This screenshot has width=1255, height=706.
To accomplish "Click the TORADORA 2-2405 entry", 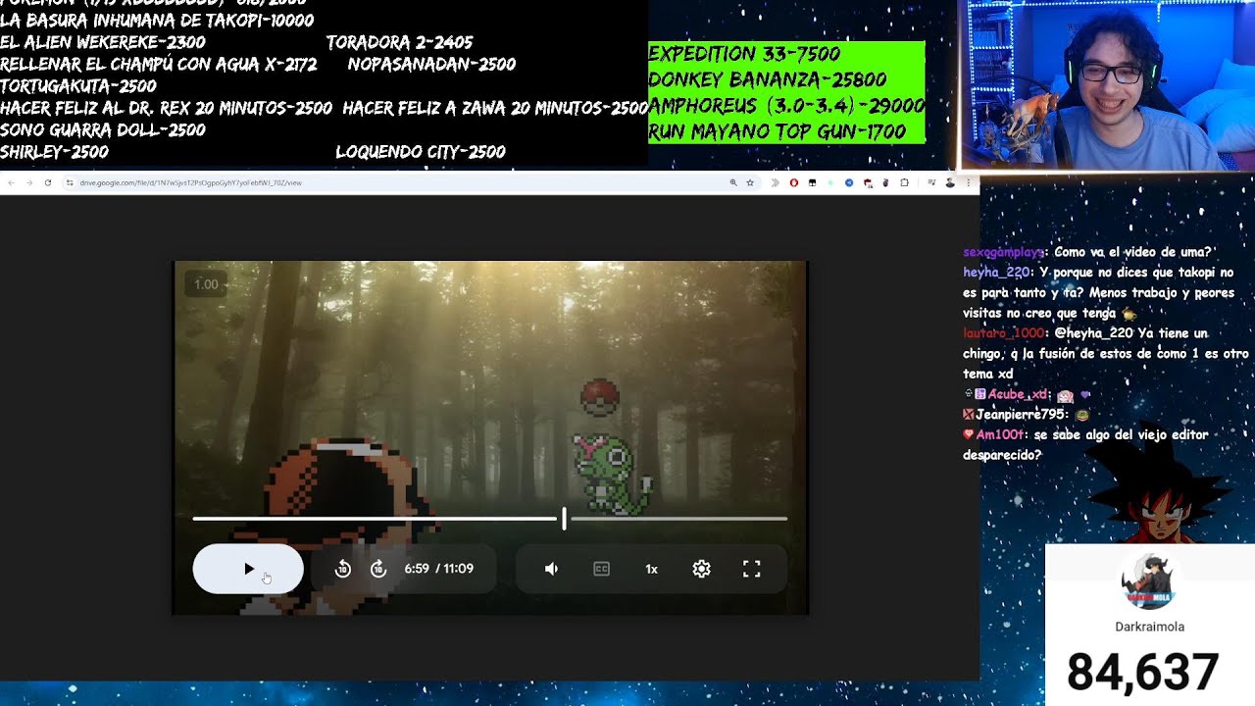I will coord(399,42).
